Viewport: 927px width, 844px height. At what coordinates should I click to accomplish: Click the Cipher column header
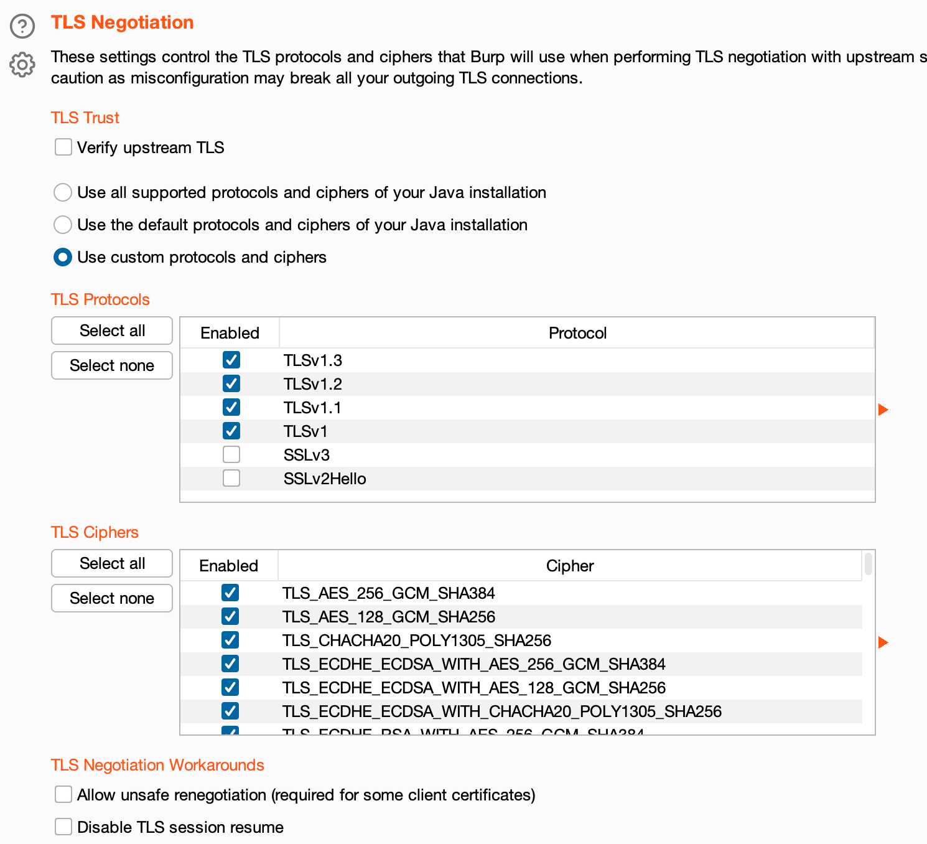pyautogui.click(x=569, y=566)
